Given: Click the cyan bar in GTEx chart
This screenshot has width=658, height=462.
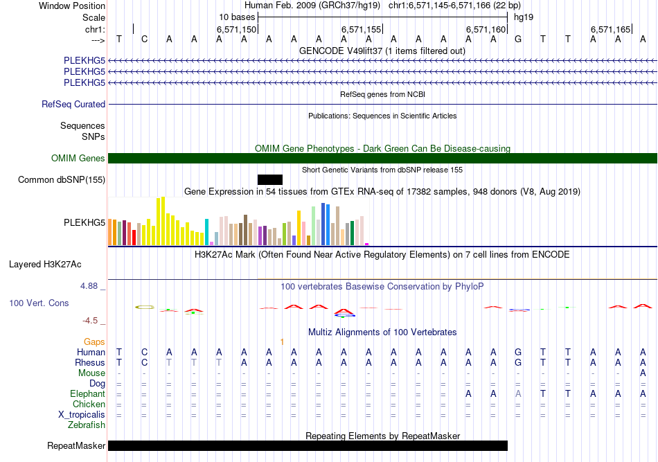Looking at the screenshot, I should 206,232.
